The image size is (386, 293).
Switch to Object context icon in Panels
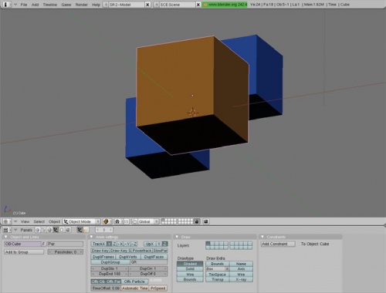pyautogui.click(x=56, y=230)
